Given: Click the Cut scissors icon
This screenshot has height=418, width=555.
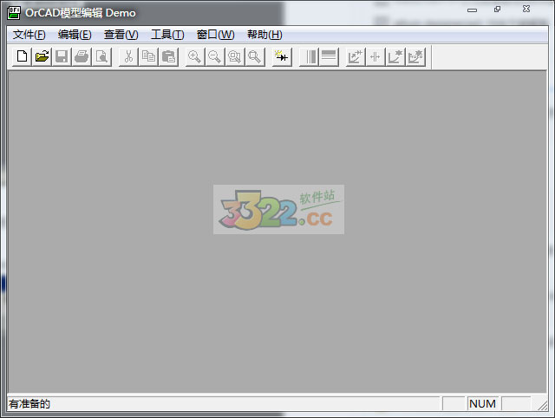Looking at the screenshot, I should click(x=128, y=56).
